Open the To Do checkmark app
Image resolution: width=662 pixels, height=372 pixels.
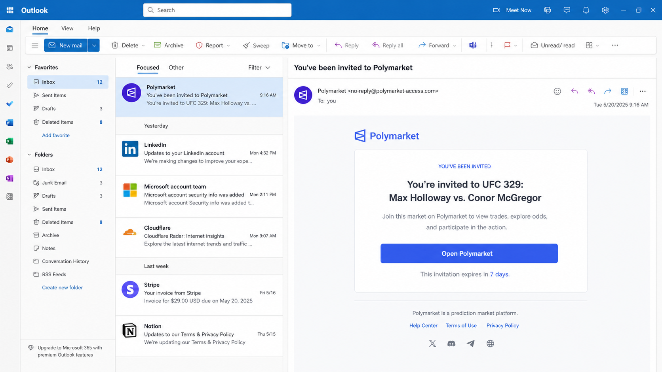[x=10, y=104]
